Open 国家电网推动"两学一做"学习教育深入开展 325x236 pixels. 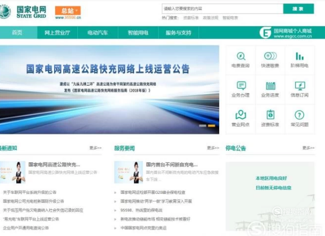tap(156, 201)
